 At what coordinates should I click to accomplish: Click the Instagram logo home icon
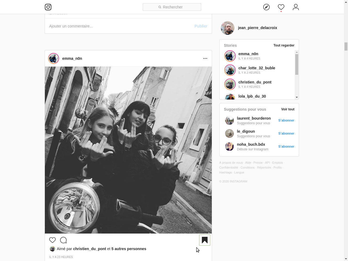[x=48, y=7]
